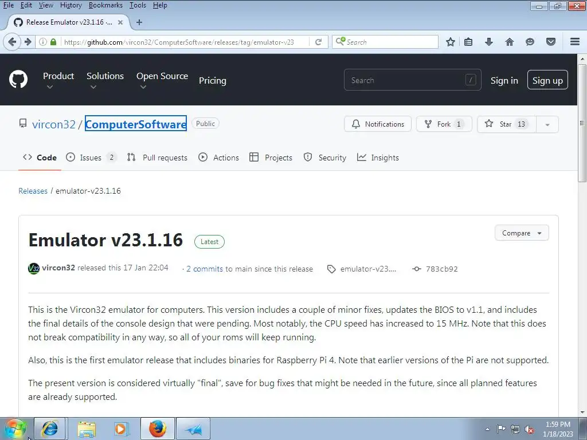This screenshot has width=587, height=440.
Task: Click the green padlock security icon
Action: [x=53, y=42]
